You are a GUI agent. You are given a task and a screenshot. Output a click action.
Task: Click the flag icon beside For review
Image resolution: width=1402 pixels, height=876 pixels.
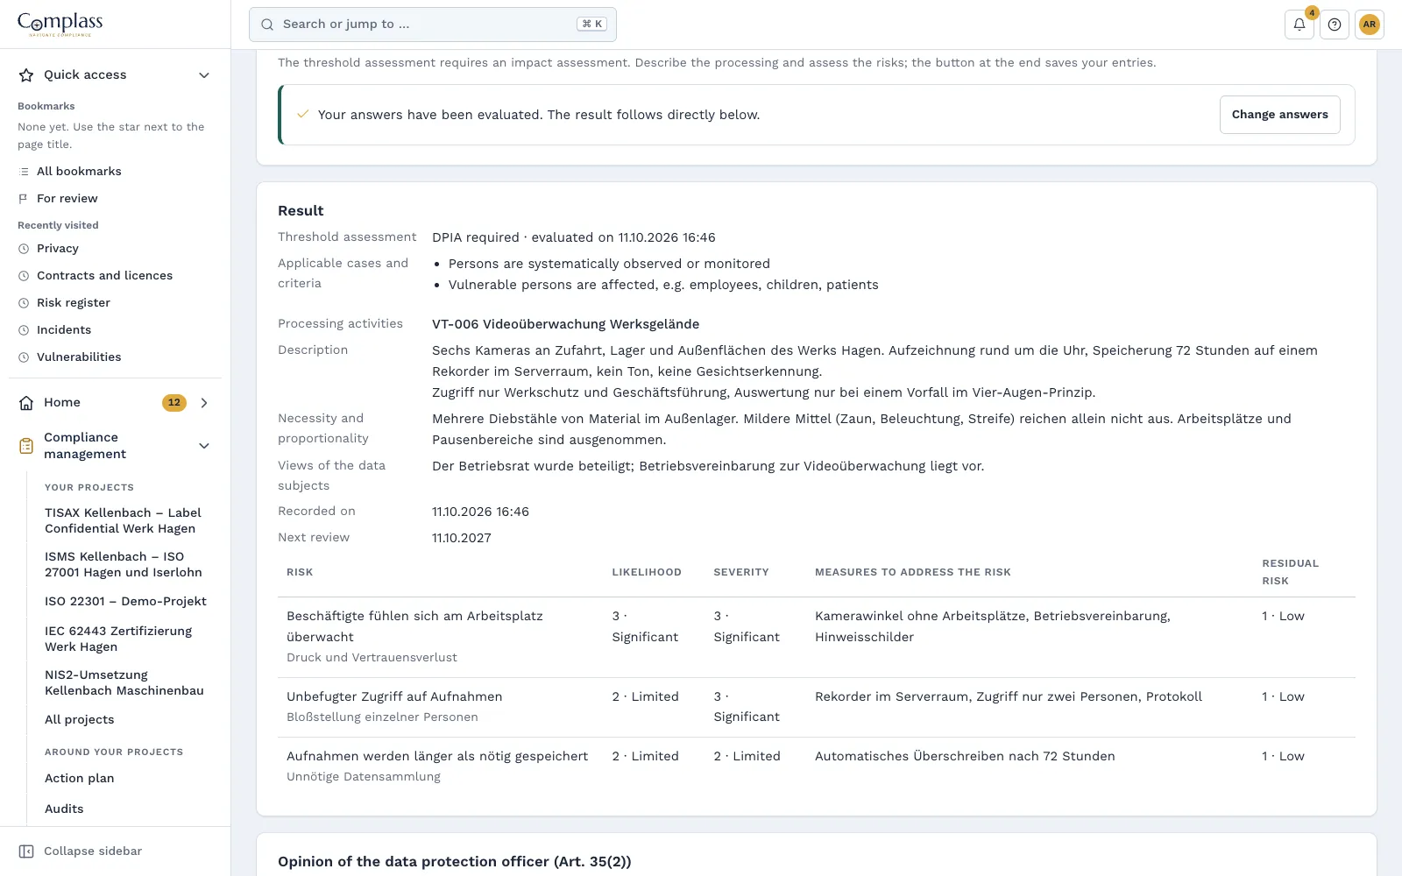click(x=24, y=199)
